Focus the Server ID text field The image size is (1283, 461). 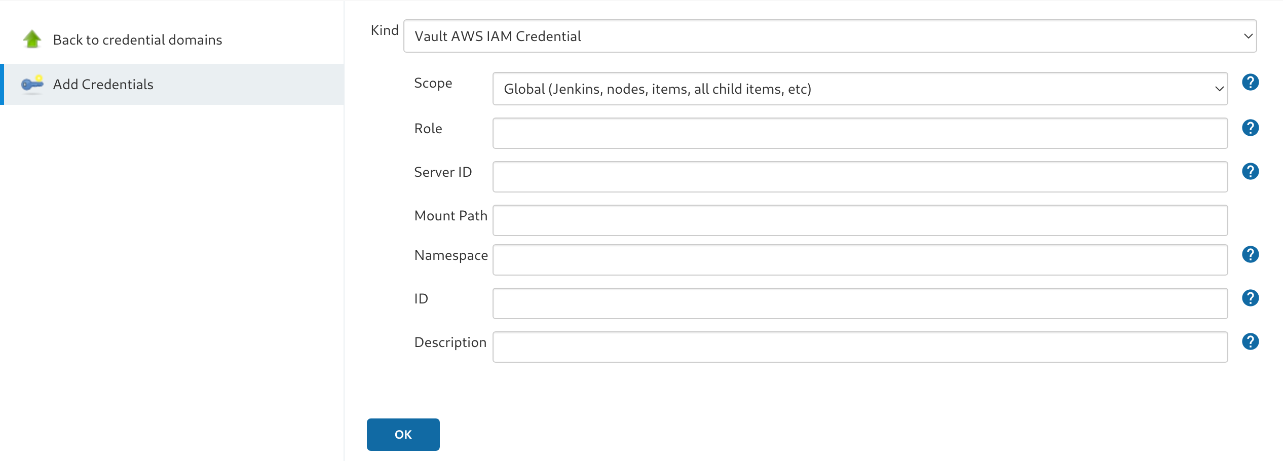860,177
